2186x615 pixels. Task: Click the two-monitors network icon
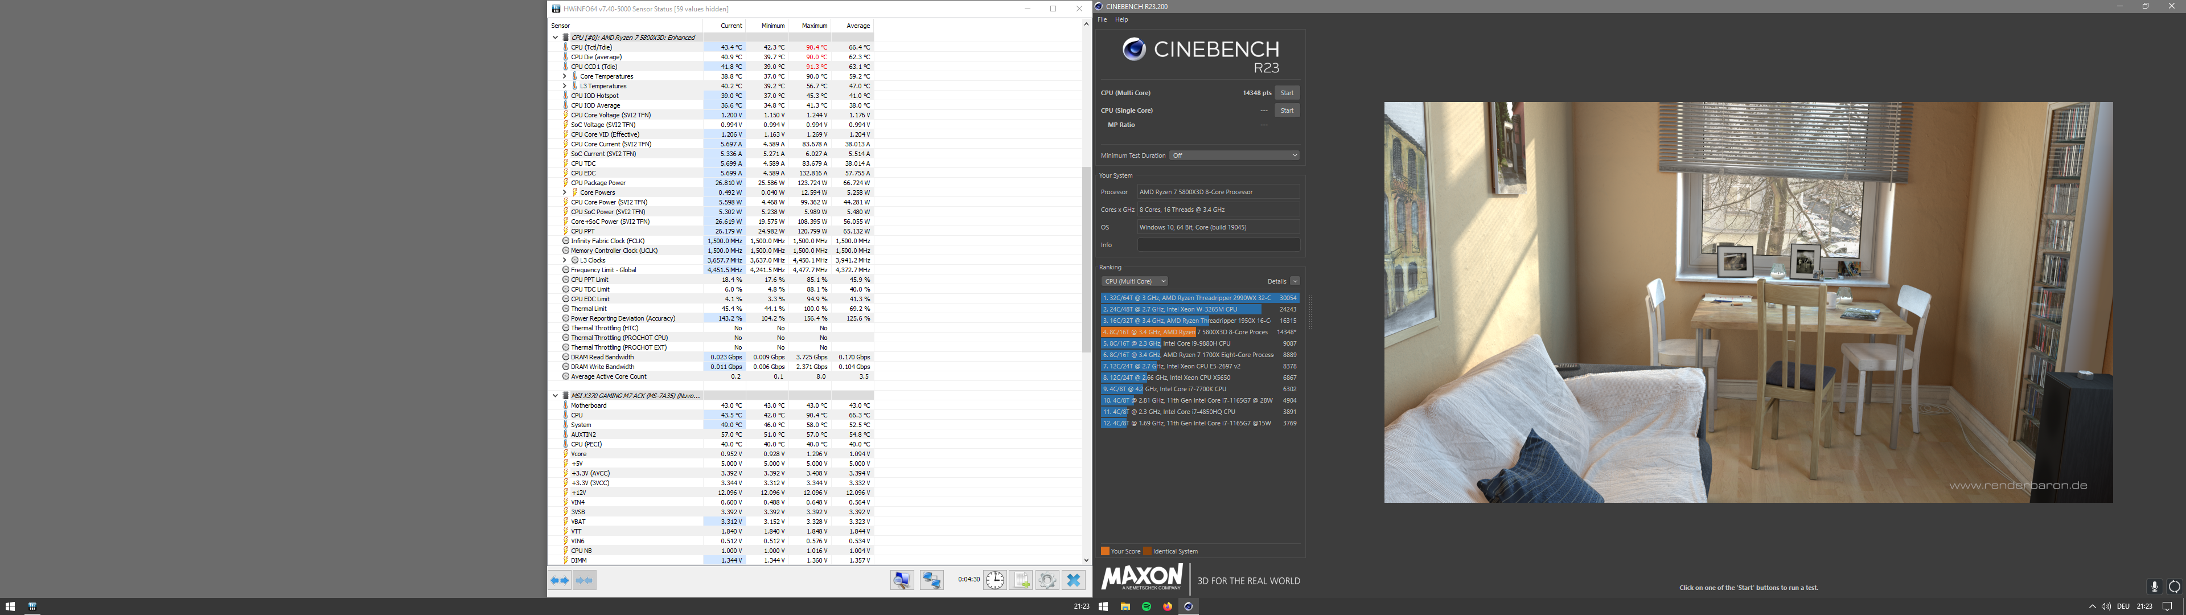tap(932, 580)
